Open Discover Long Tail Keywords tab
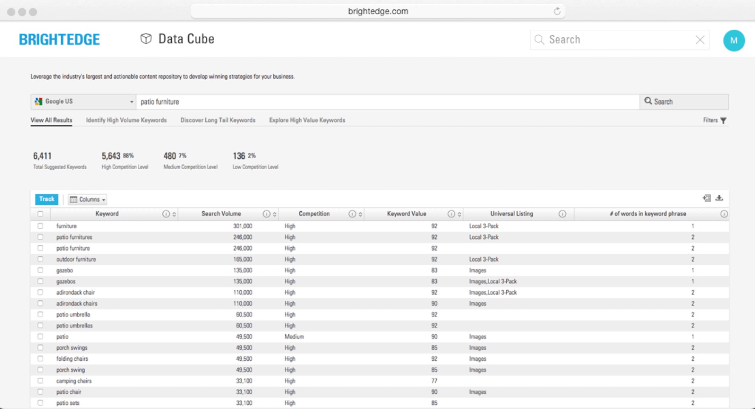The height and width of the screenshot is (409, 755). [x=218, y=120]
